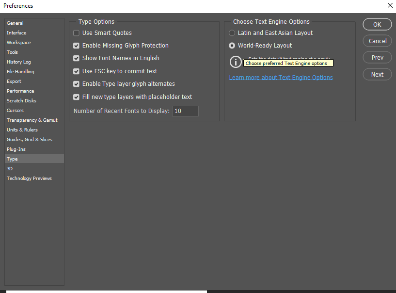Open the Scratch Disks category
The width and height of the screenshot is (396, 293).
[x=34, y=100]
